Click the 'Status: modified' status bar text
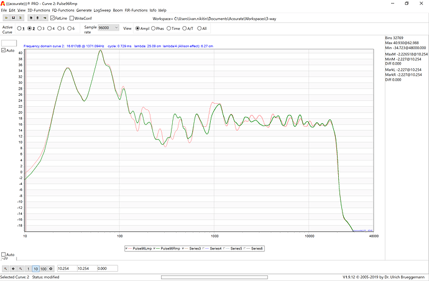Image resolution: width=429 pixels, height=281 pixels. point(45,277)
